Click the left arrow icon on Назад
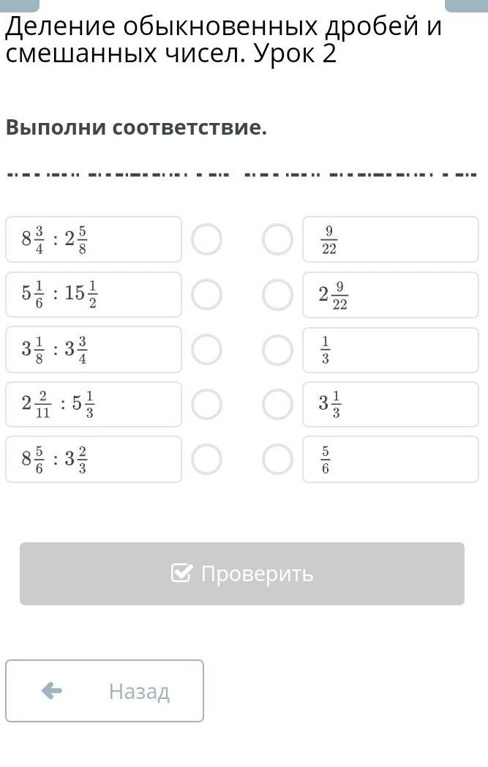The width and height of the screenshot is (488, 767). tap(52, 690)
